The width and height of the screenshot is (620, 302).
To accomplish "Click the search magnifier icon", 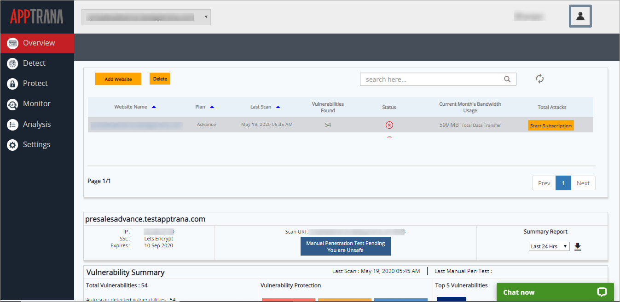I will [507, 79].
